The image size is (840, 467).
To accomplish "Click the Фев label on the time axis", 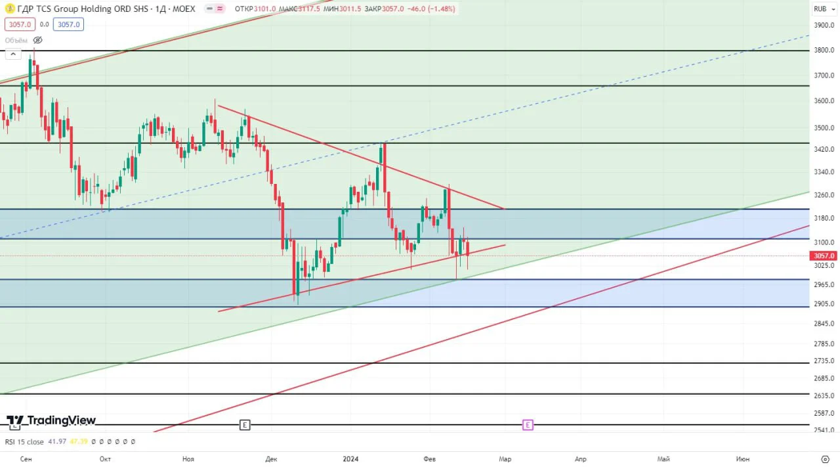I will tap(430, 458).
